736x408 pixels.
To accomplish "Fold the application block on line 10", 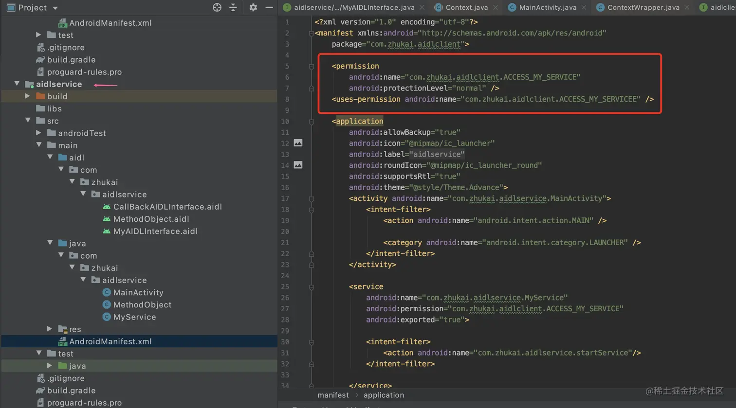I will 311,121.
